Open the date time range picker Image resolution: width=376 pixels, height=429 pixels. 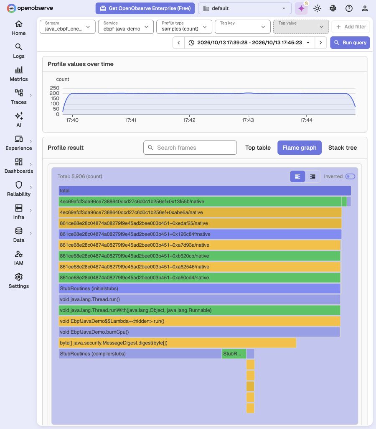point(250,43)
